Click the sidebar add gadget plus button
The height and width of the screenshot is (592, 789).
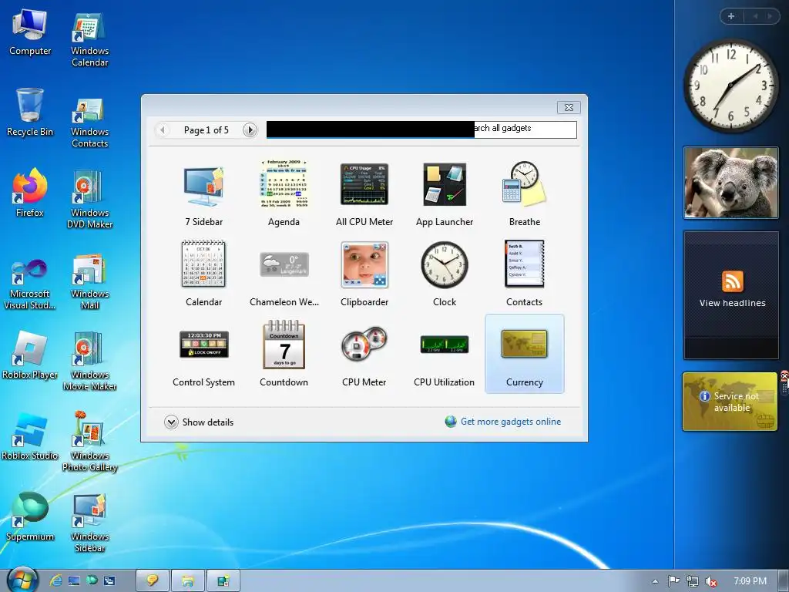point(731,16)
